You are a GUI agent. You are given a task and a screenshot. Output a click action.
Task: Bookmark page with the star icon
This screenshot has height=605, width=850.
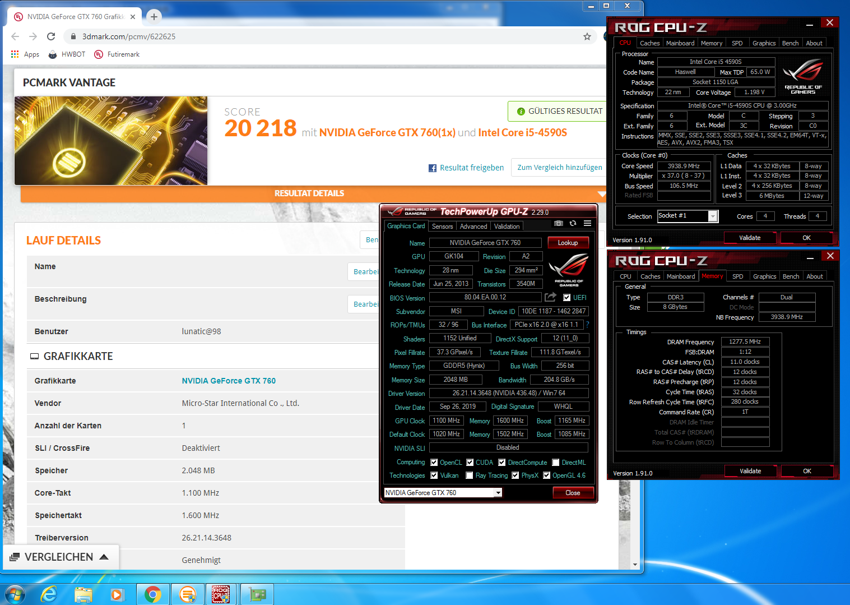587,36
